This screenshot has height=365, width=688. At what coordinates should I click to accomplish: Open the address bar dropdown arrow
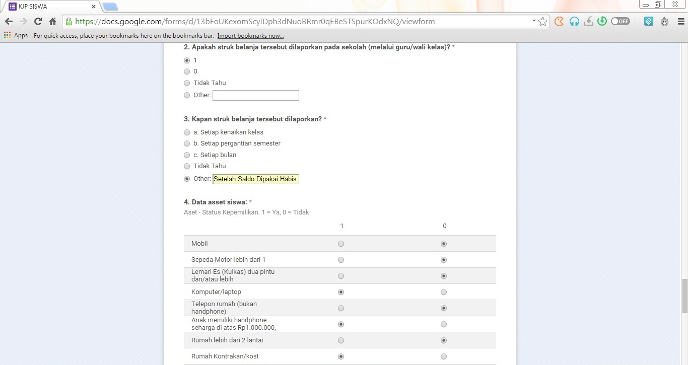(x=534, y=21)
